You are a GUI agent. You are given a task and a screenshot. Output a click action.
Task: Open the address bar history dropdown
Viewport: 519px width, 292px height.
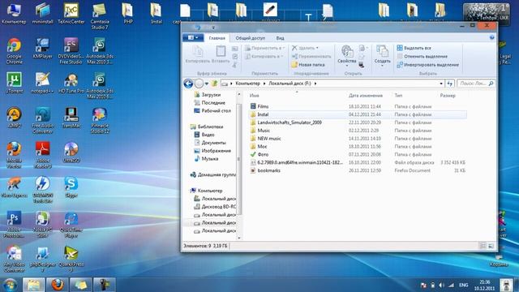tap(441, 84)
